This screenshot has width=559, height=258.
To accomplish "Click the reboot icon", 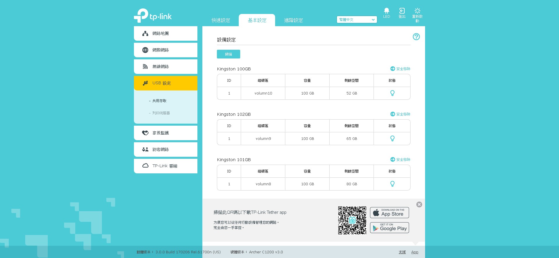I will click(417, 15).
